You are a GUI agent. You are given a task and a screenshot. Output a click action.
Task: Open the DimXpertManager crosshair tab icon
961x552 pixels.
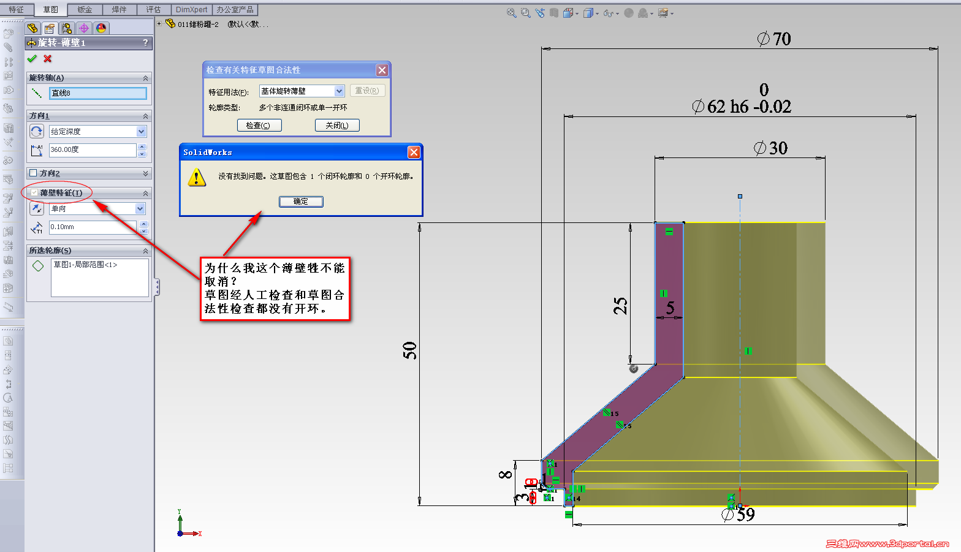[84, 28]
